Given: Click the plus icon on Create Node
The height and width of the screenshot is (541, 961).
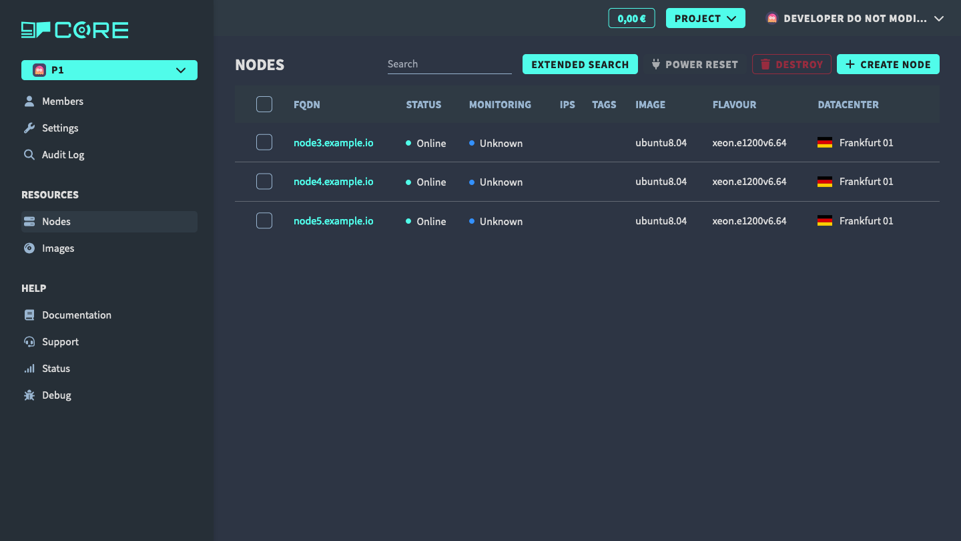Looking at the screenshot, I should pyautogui.click(x=850, y=64).
